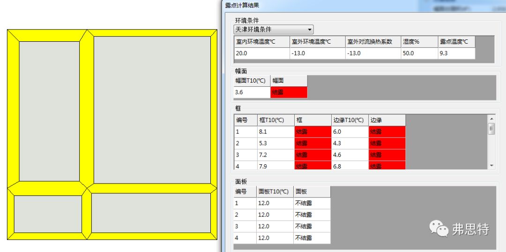
Task: Select the indoor temperature value 20.0
Action: (x=261, y=53)
